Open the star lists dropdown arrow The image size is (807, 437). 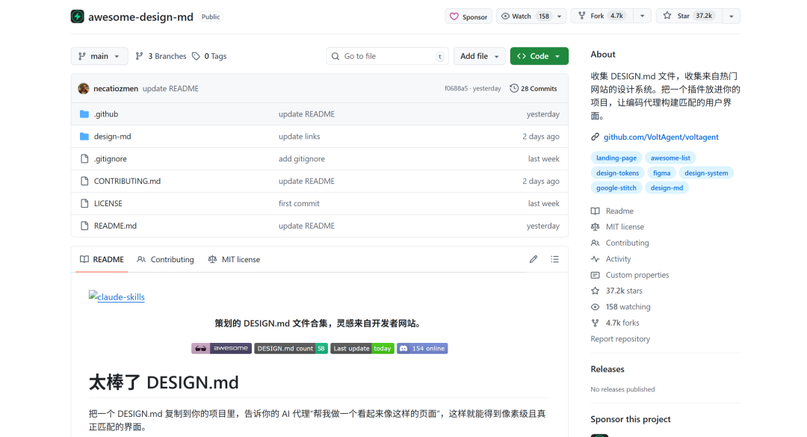tap(732, 16)
